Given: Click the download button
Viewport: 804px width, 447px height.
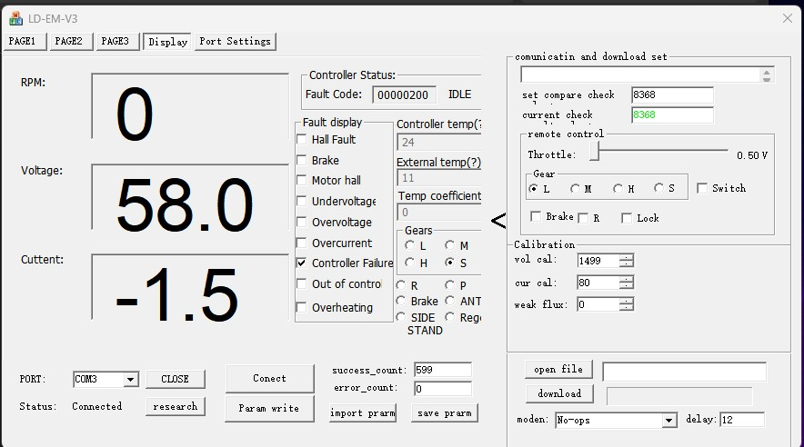Looking at the screenshot, I should coord(559,394).
